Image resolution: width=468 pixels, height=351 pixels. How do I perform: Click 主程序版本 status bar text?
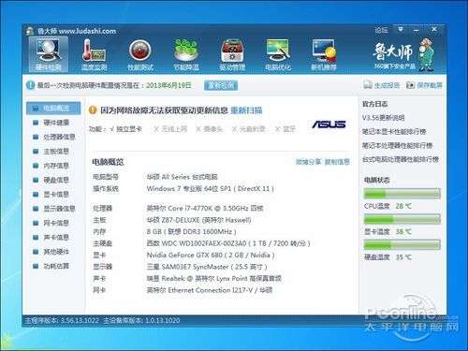coord(62,320)
